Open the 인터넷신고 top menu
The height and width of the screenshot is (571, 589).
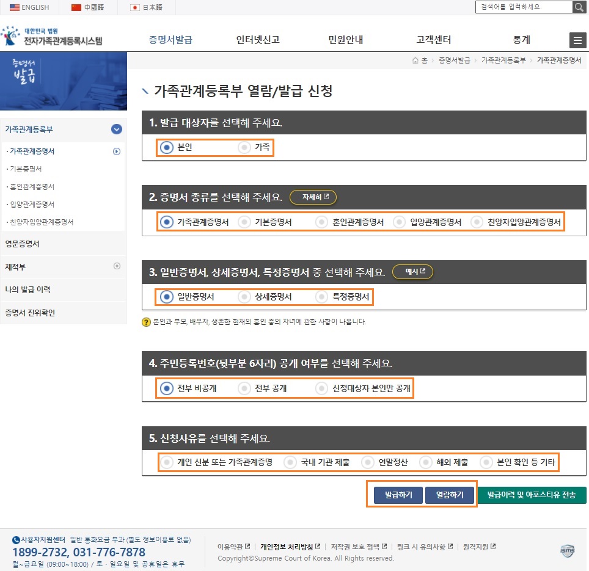tap(258, 40)
